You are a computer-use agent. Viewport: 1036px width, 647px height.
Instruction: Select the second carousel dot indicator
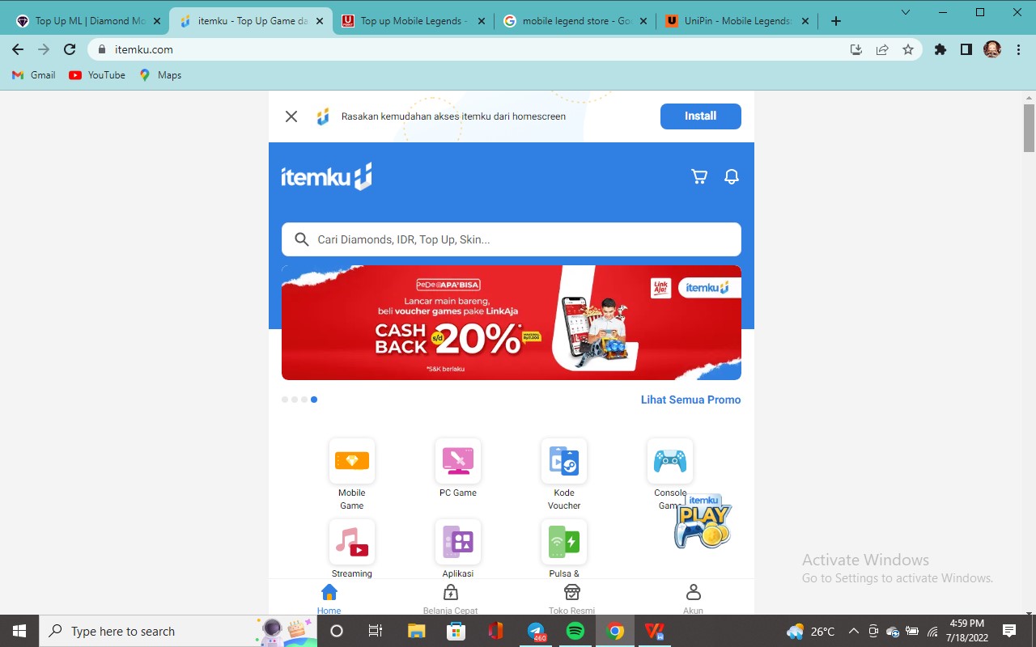(x=295, y=400)
